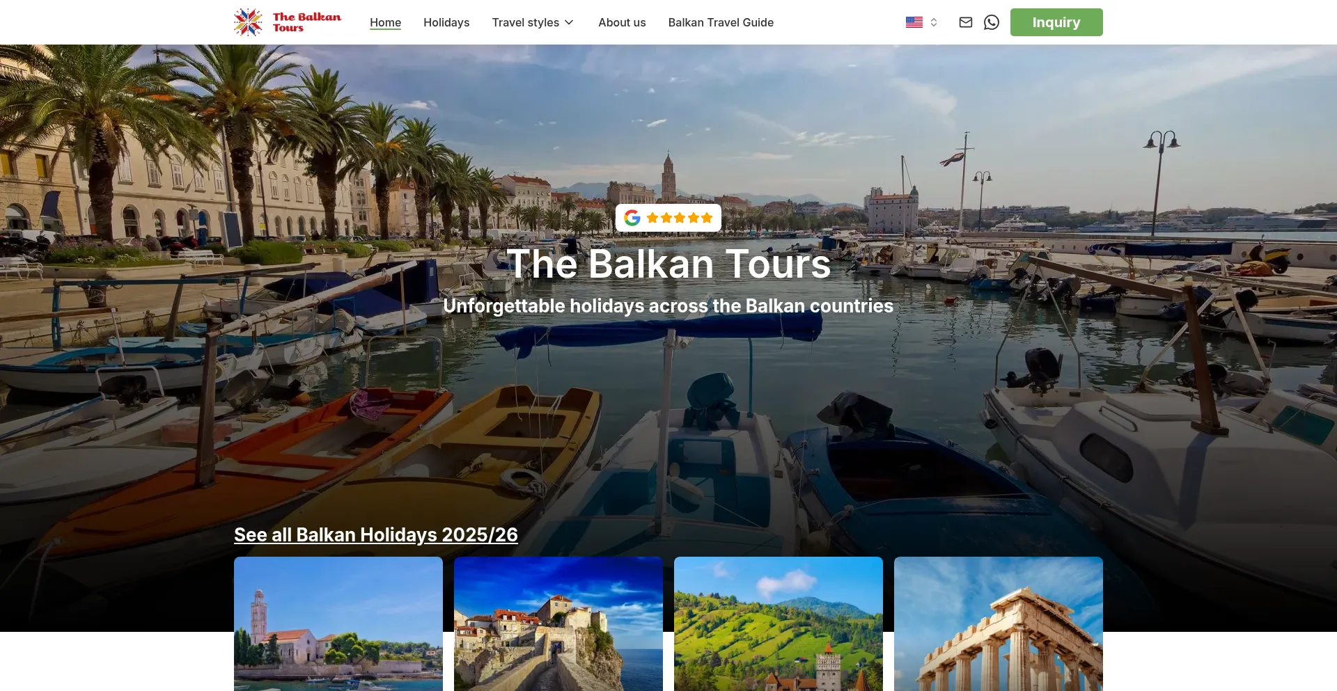Open the About us page
The width and height of the screenshot is (1337, 691).
coord(622,22)
